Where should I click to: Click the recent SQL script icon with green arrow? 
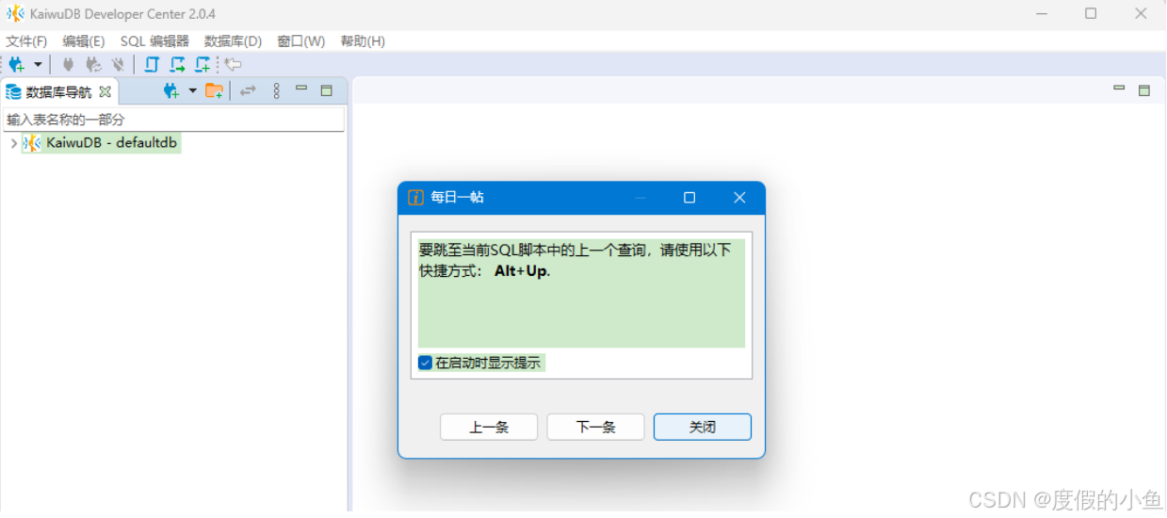tap(177, 64)
